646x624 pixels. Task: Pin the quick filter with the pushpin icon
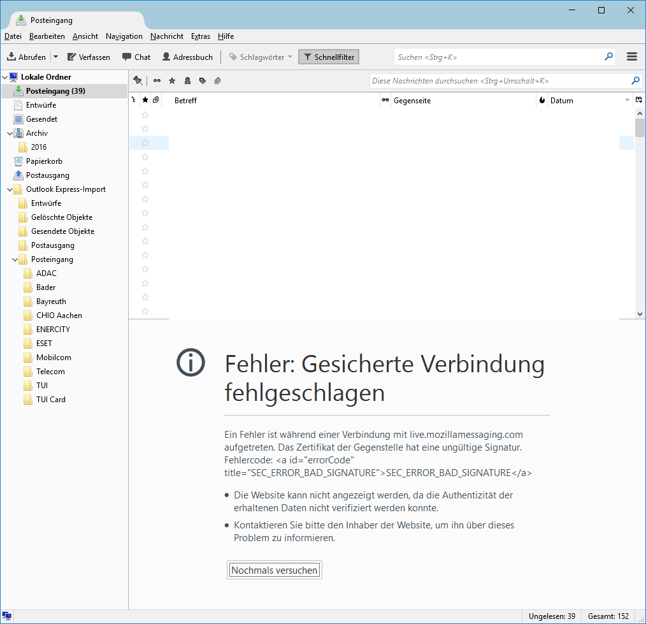(x=138, y=81)
